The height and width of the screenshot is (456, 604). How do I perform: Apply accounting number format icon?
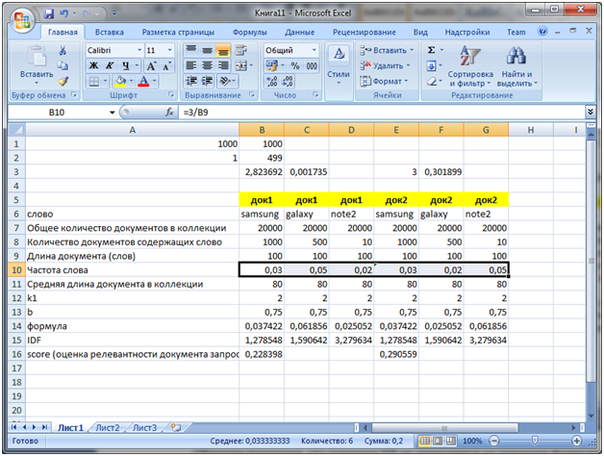(x=271, y=65)
